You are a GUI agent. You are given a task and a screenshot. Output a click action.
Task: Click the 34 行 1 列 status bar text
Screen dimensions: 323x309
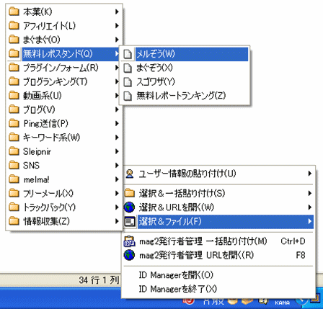[99, 280]
